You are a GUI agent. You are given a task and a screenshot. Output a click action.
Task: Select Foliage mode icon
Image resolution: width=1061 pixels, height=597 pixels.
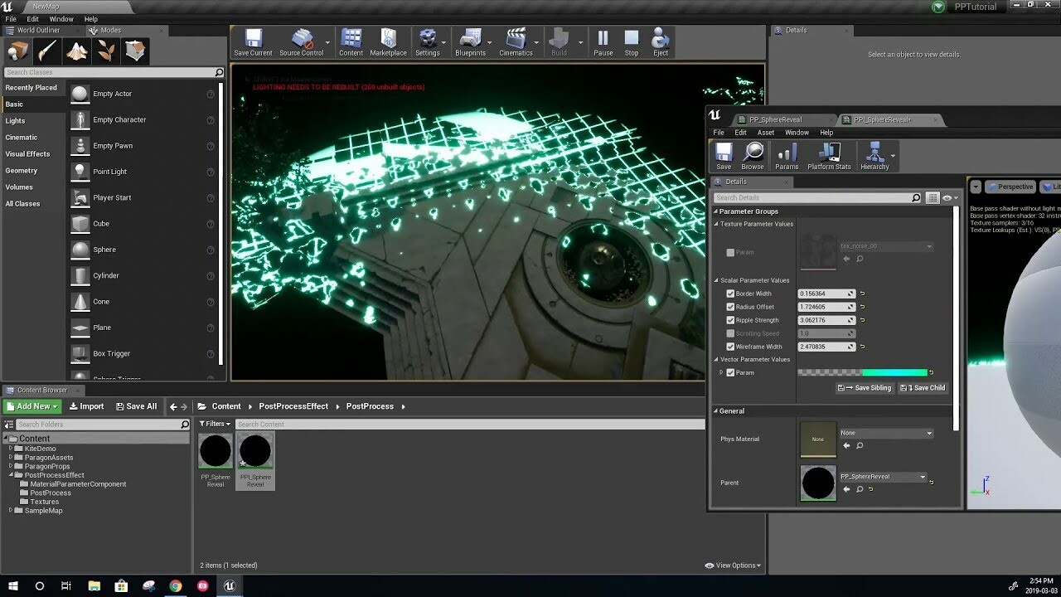click(106, 51)
